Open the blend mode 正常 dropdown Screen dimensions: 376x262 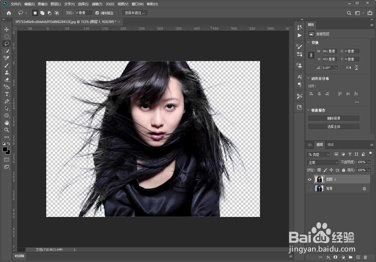click(x=323, y=162)
